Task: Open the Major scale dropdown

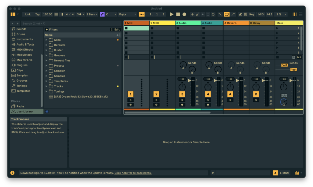Action: (127, 14)
